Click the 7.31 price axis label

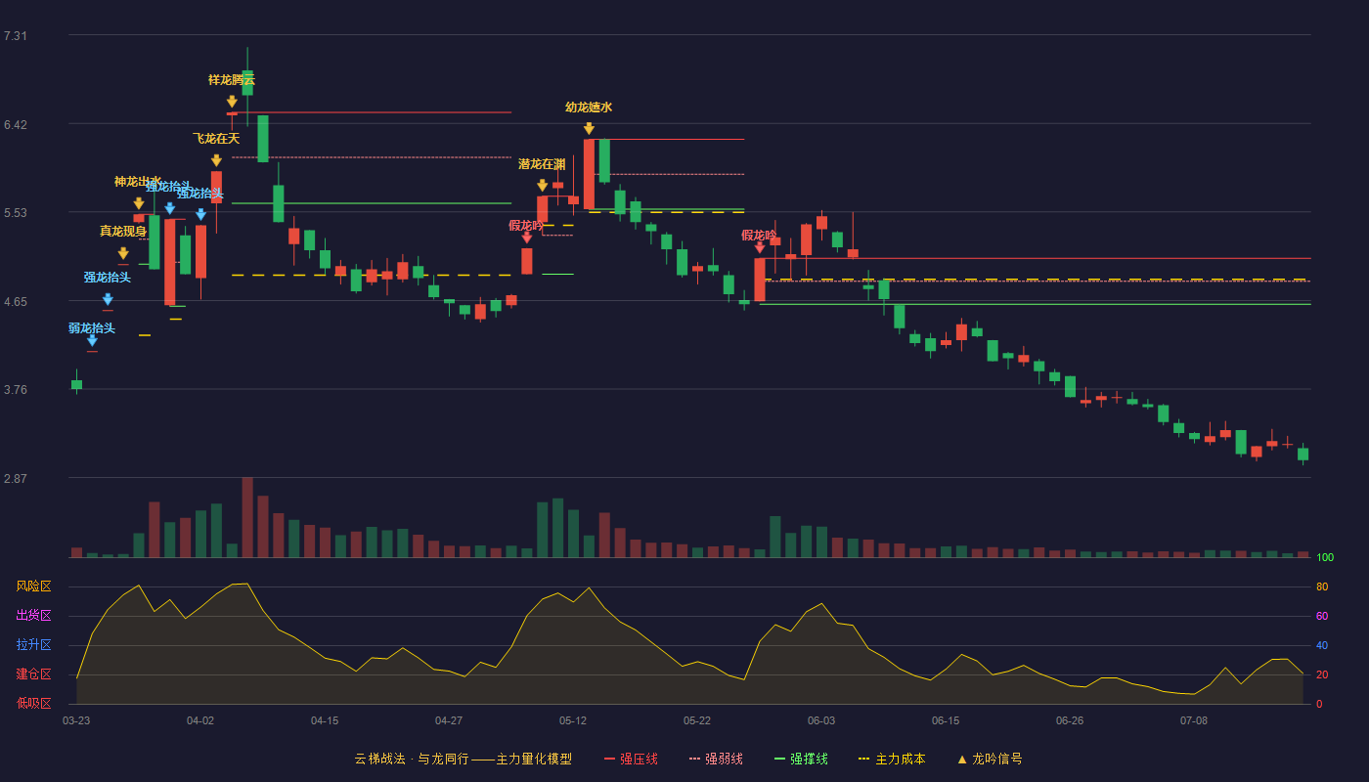pos(16,36)
